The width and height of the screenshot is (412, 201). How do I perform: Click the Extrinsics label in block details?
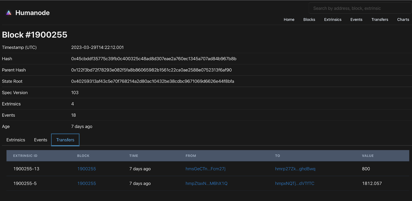pos(11,104)
